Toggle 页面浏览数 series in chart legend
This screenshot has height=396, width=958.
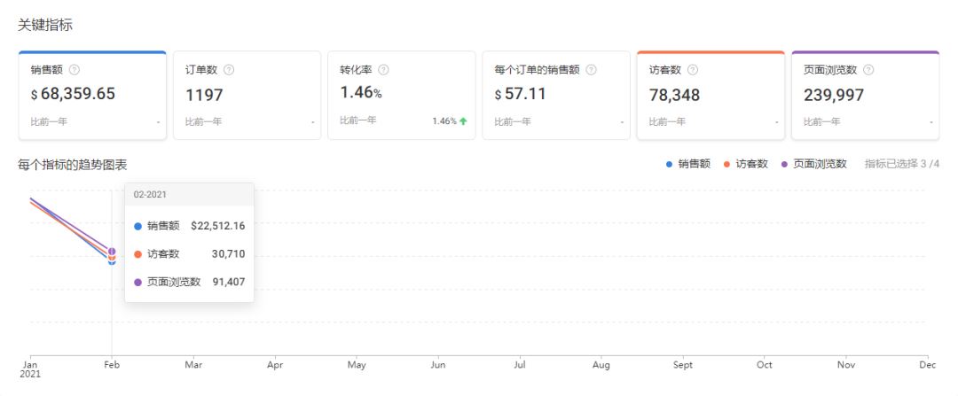[814, 164]
